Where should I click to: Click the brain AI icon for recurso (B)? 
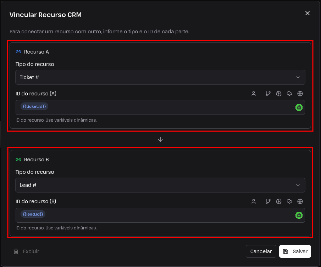pos(279,201)
